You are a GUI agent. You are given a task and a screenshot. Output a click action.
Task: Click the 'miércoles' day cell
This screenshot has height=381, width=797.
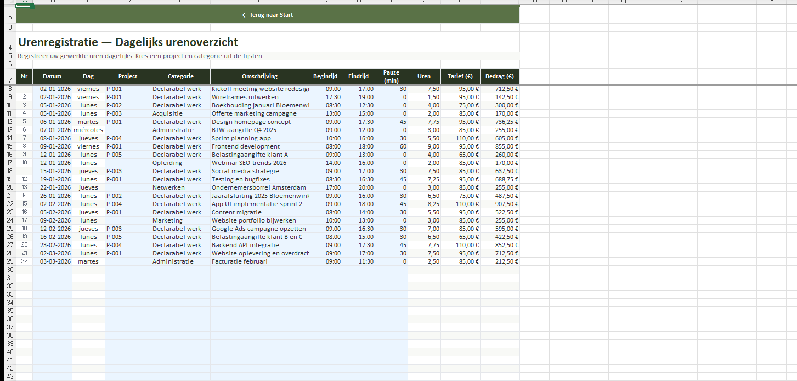pos(88,130)
